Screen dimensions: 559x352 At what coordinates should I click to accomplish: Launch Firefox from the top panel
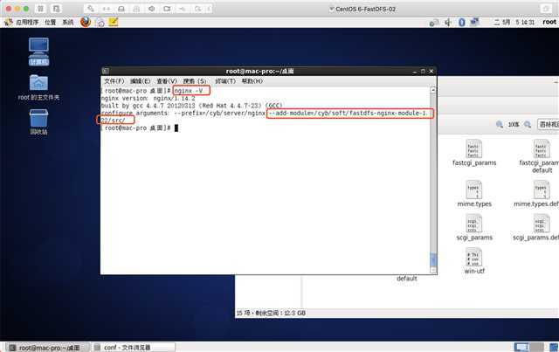86,22
